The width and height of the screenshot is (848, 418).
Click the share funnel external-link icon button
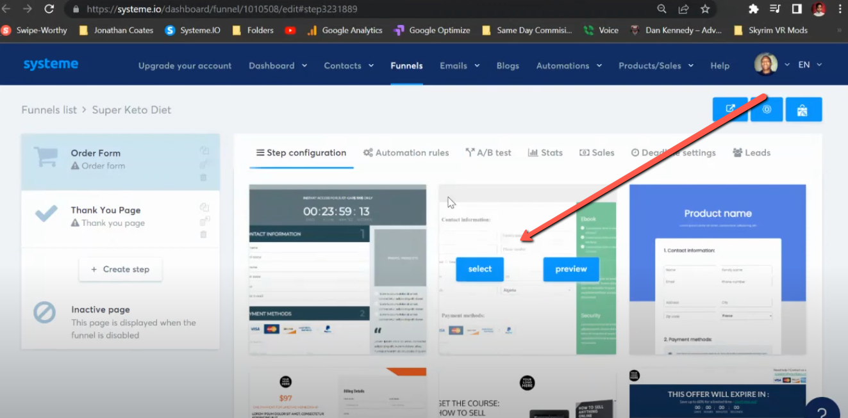point(730,109)
